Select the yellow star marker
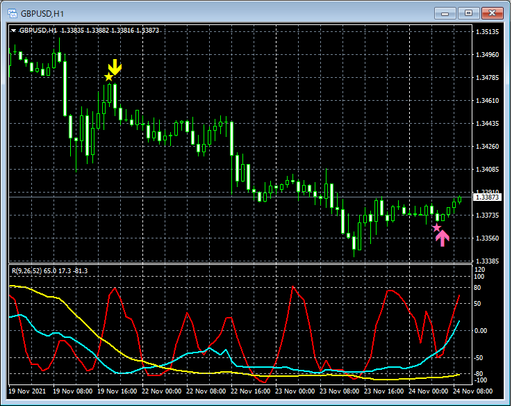512x406 pixels. coord(109,77)
